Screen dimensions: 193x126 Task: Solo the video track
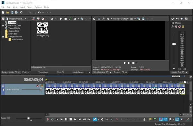point(42,85)
